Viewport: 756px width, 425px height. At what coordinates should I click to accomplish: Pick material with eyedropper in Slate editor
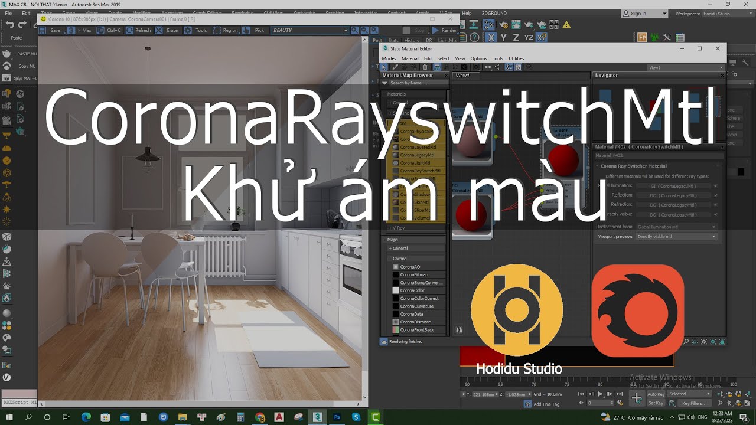click(x=395, y=67)
